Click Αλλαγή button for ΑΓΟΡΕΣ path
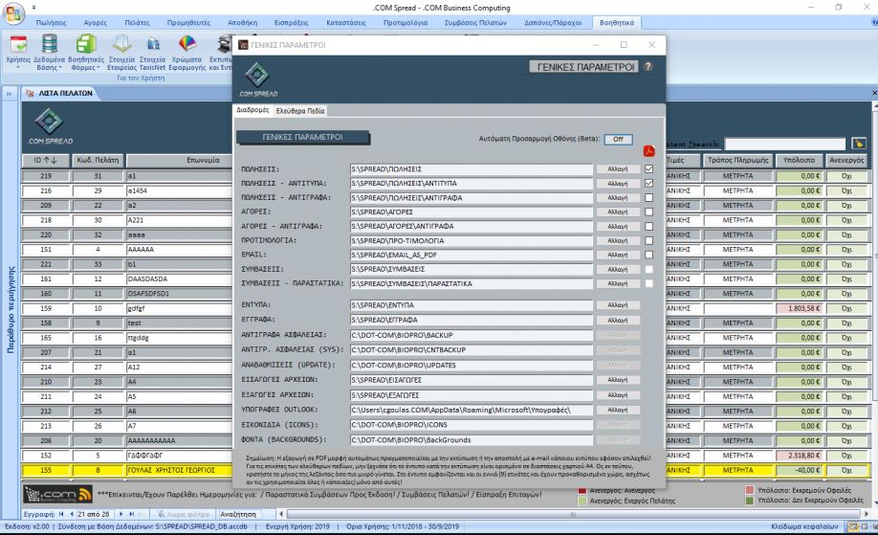This screenshot has height=535, width=878. coord(617,212)
